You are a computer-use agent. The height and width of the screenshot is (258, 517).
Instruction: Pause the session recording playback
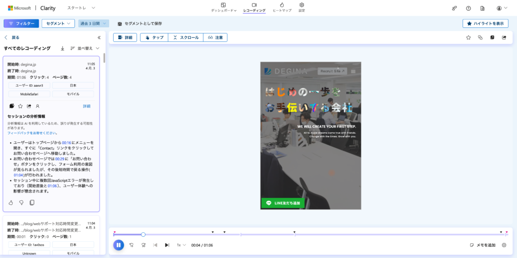[x=118, y=245]
